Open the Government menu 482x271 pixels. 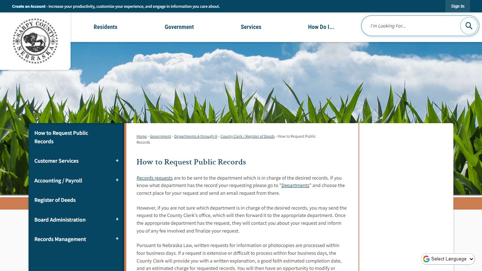pos(179,27)
